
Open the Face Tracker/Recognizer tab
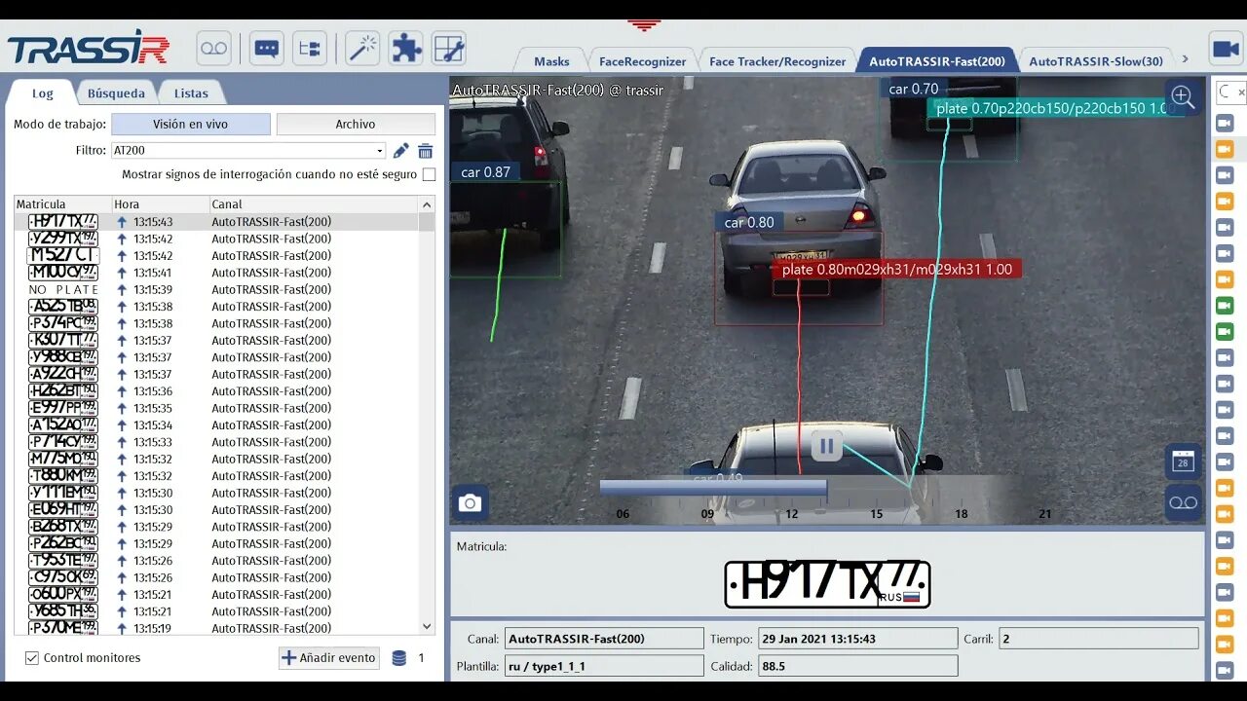777,61
